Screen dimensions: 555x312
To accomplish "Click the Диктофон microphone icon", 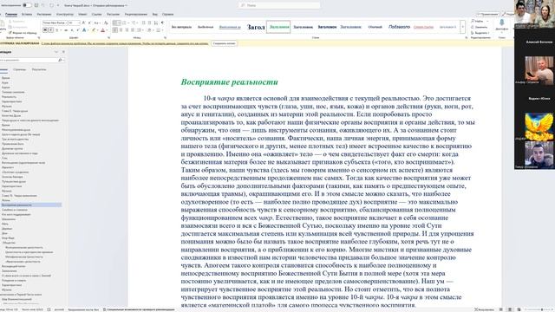I will point(501,23).
